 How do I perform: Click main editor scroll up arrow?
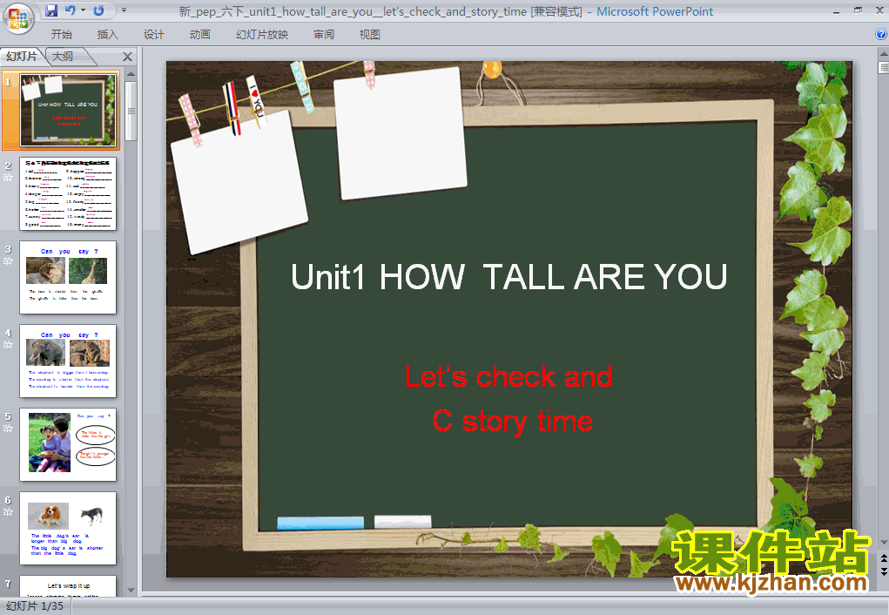[883, 53]
